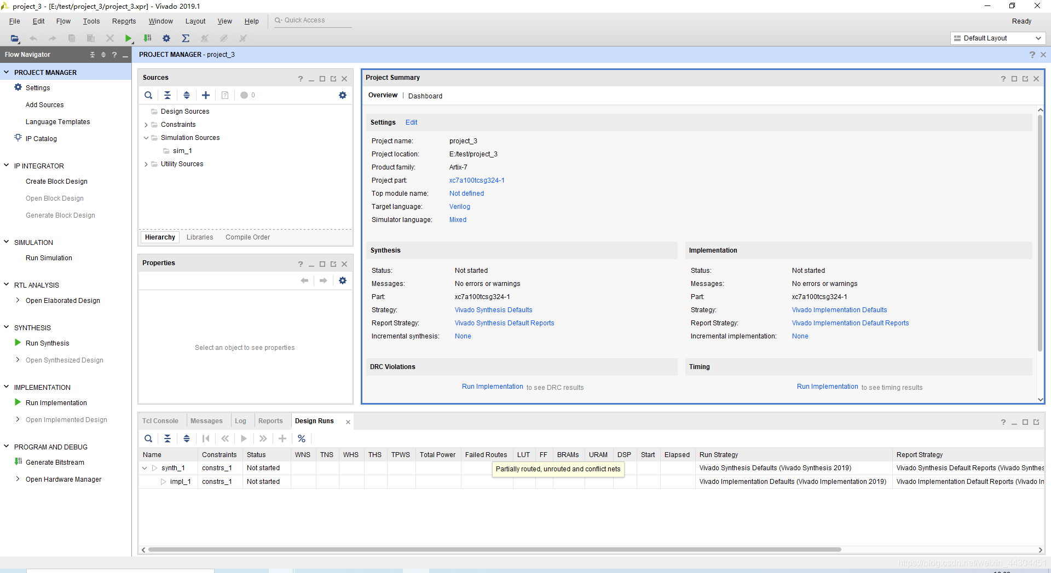Viewport: 1051px width, 573px height.
Task: Search in the Design Runs panel
Action: [148, 438]
